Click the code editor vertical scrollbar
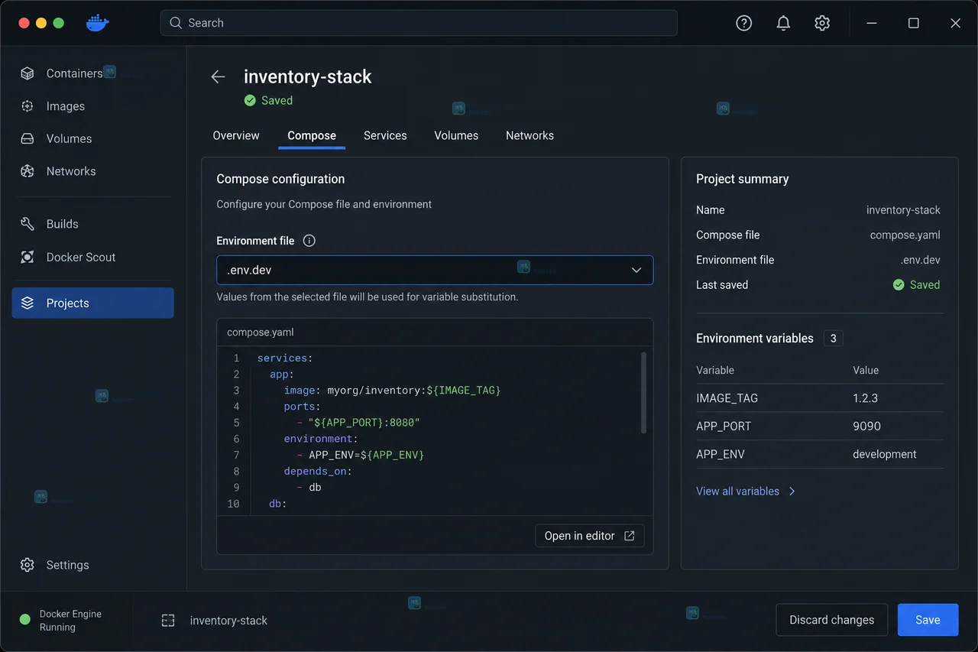The width and height of the screenshot is (978, 652). (643, 393)
